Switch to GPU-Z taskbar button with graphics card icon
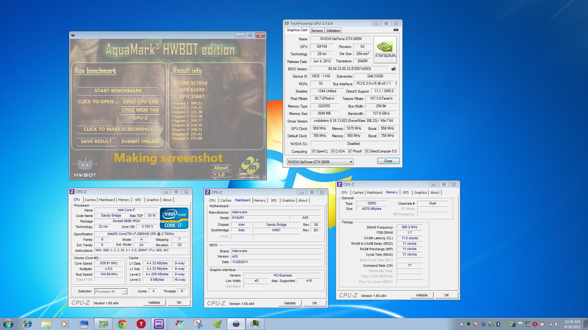This screenshot has height=330, width=588. point(103,324)
